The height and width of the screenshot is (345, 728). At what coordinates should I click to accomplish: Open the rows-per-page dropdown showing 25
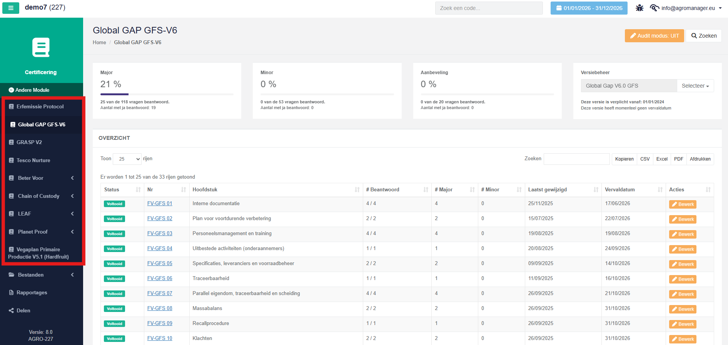(127, 159)
